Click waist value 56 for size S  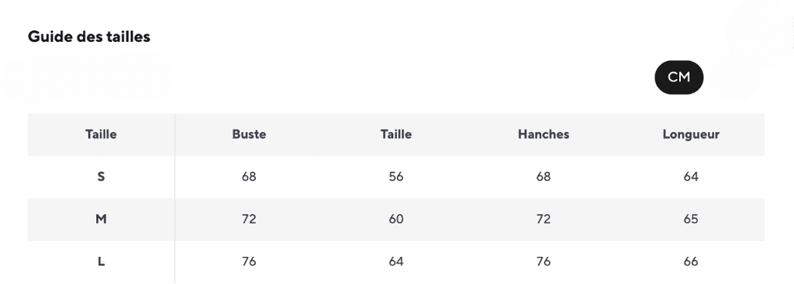tap(396, 177)
